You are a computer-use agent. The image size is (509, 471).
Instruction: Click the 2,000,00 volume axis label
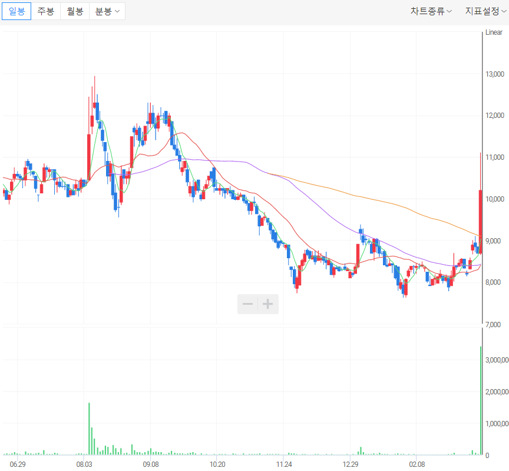pyautogui.click(x=497, y=392)
